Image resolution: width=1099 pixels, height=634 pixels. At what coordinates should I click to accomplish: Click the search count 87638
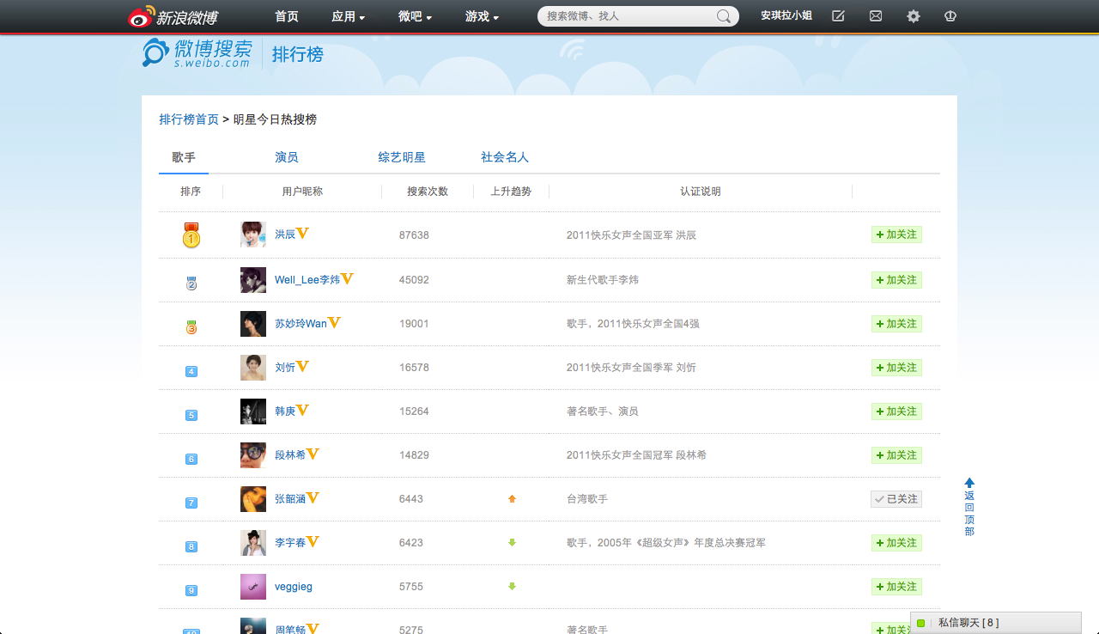tap(414, 235)
